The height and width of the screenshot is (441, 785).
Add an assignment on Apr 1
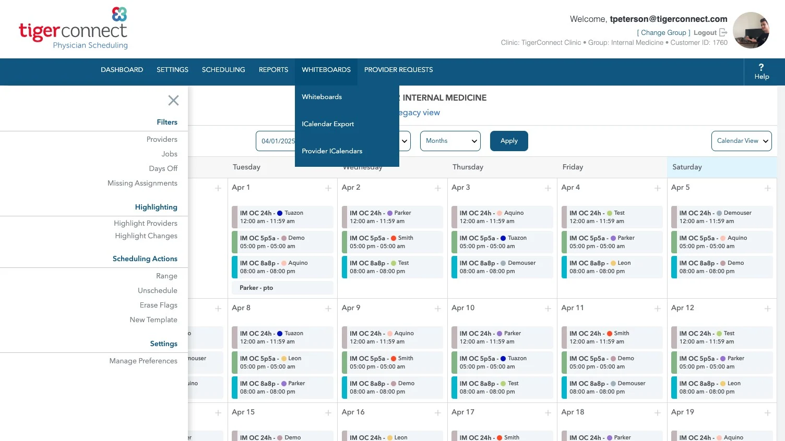point(328,188)
